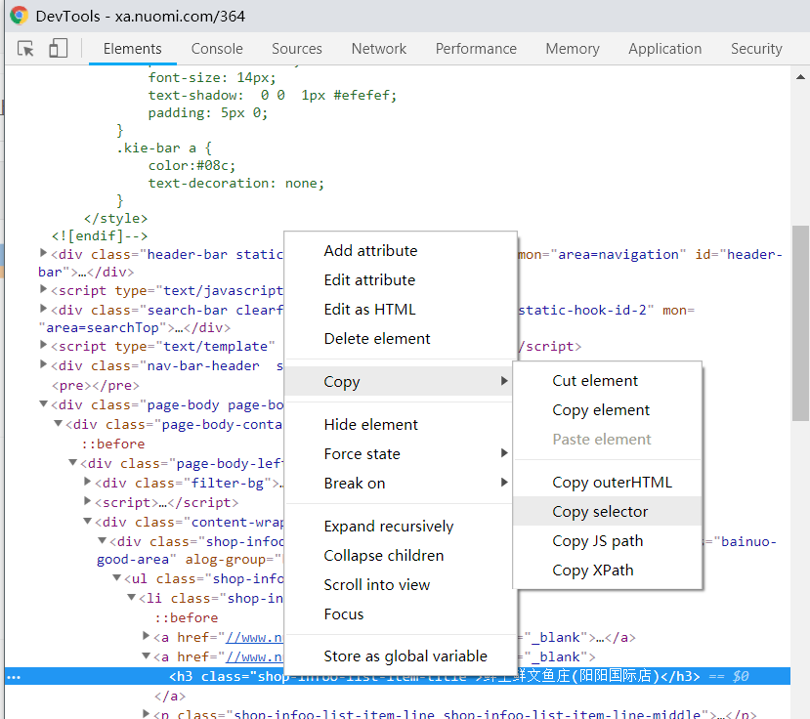Expand the filter-bg div node

click(x=88, y=482)
